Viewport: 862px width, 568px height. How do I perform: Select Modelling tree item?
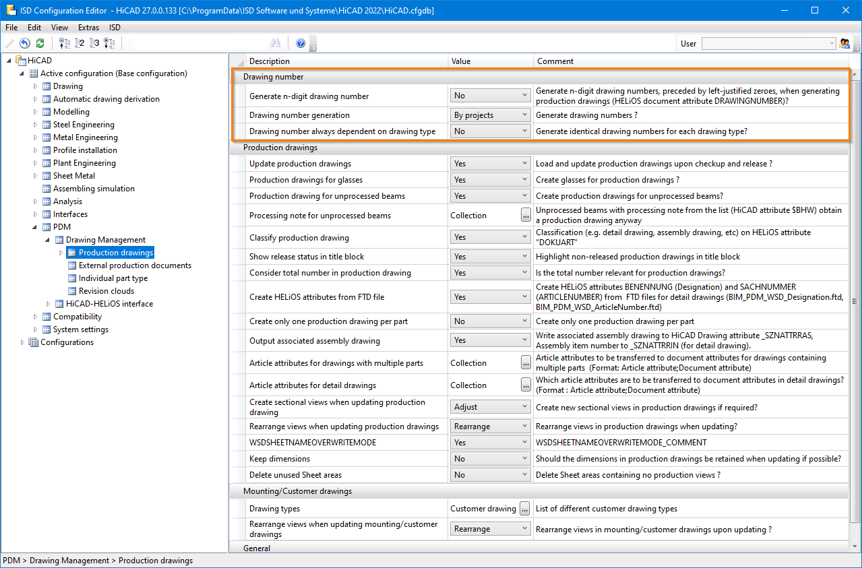click(x=71, y=112)
